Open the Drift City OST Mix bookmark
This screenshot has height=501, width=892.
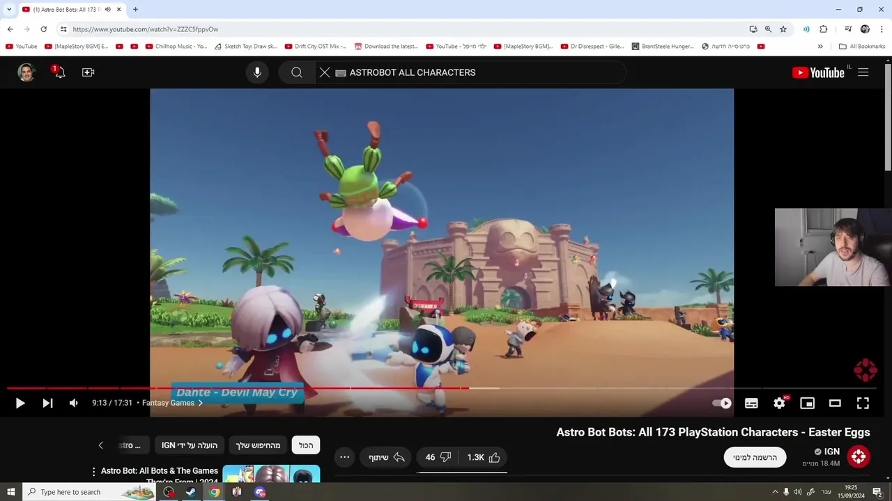[316, 47]
